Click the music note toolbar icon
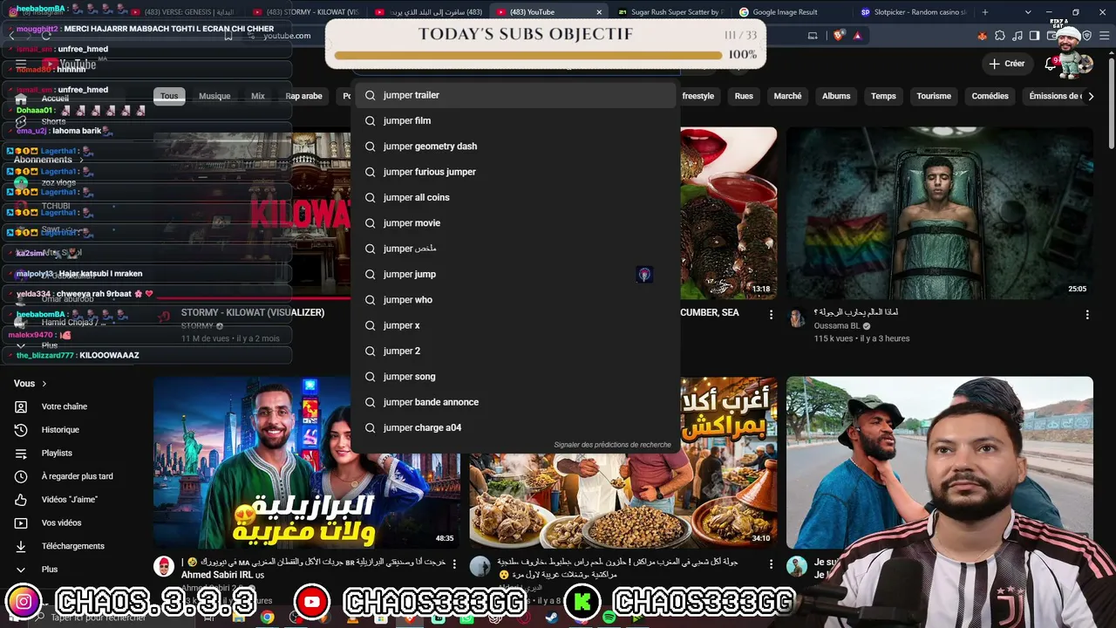 (1017, 36)
